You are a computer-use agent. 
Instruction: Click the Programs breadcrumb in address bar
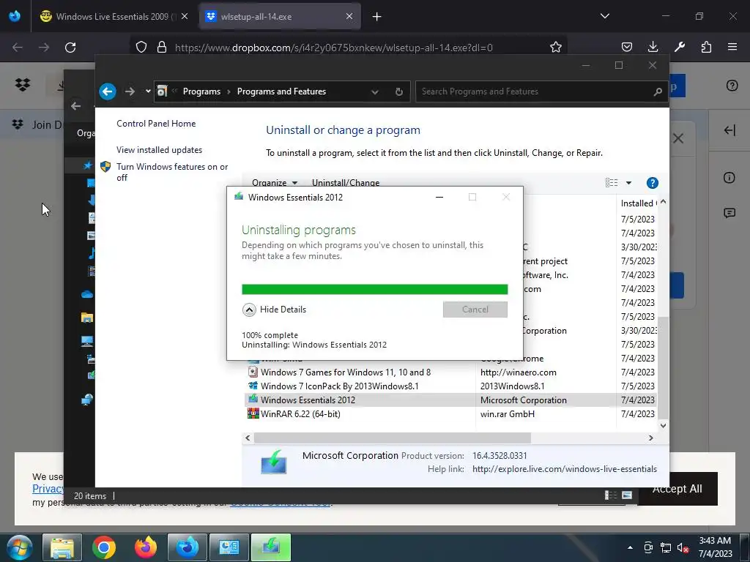click(x=201, y=91)
